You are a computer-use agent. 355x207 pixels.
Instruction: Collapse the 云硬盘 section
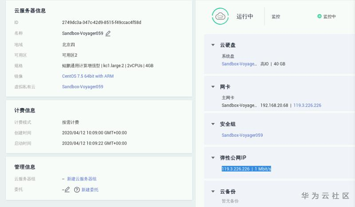213,45
